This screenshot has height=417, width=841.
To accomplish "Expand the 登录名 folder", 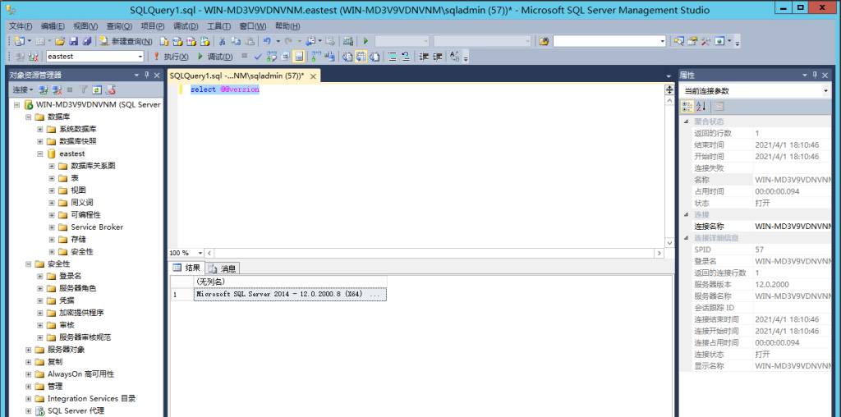I will click(39, 276).
